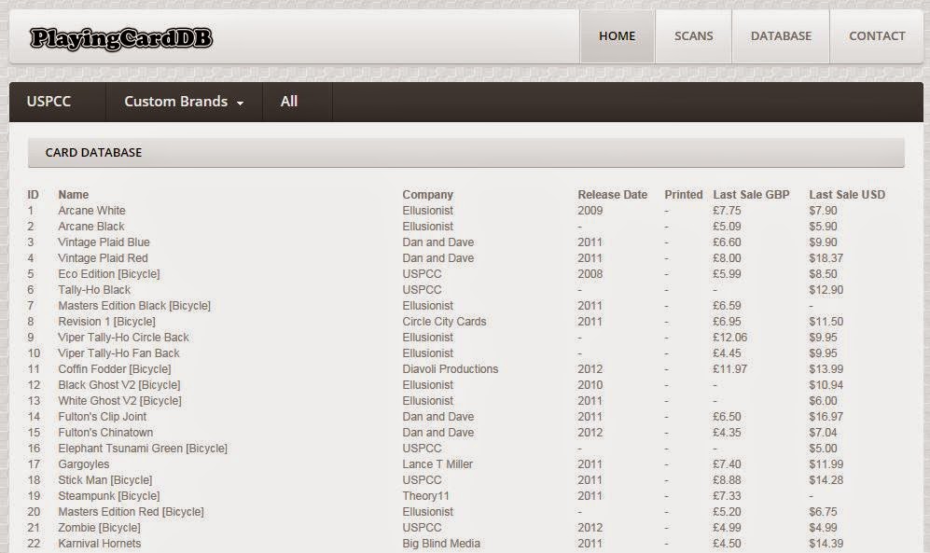Viewport: 930px width, 553px height.
Task: Expand the Custom Brands dropdown
Action: (184, 102)
